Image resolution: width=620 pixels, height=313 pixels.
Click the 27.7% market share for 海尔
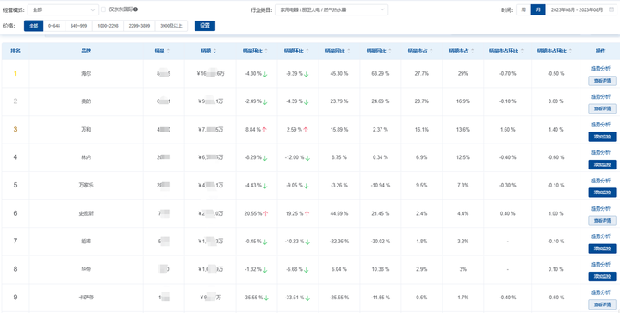click(x=421, y=74)
